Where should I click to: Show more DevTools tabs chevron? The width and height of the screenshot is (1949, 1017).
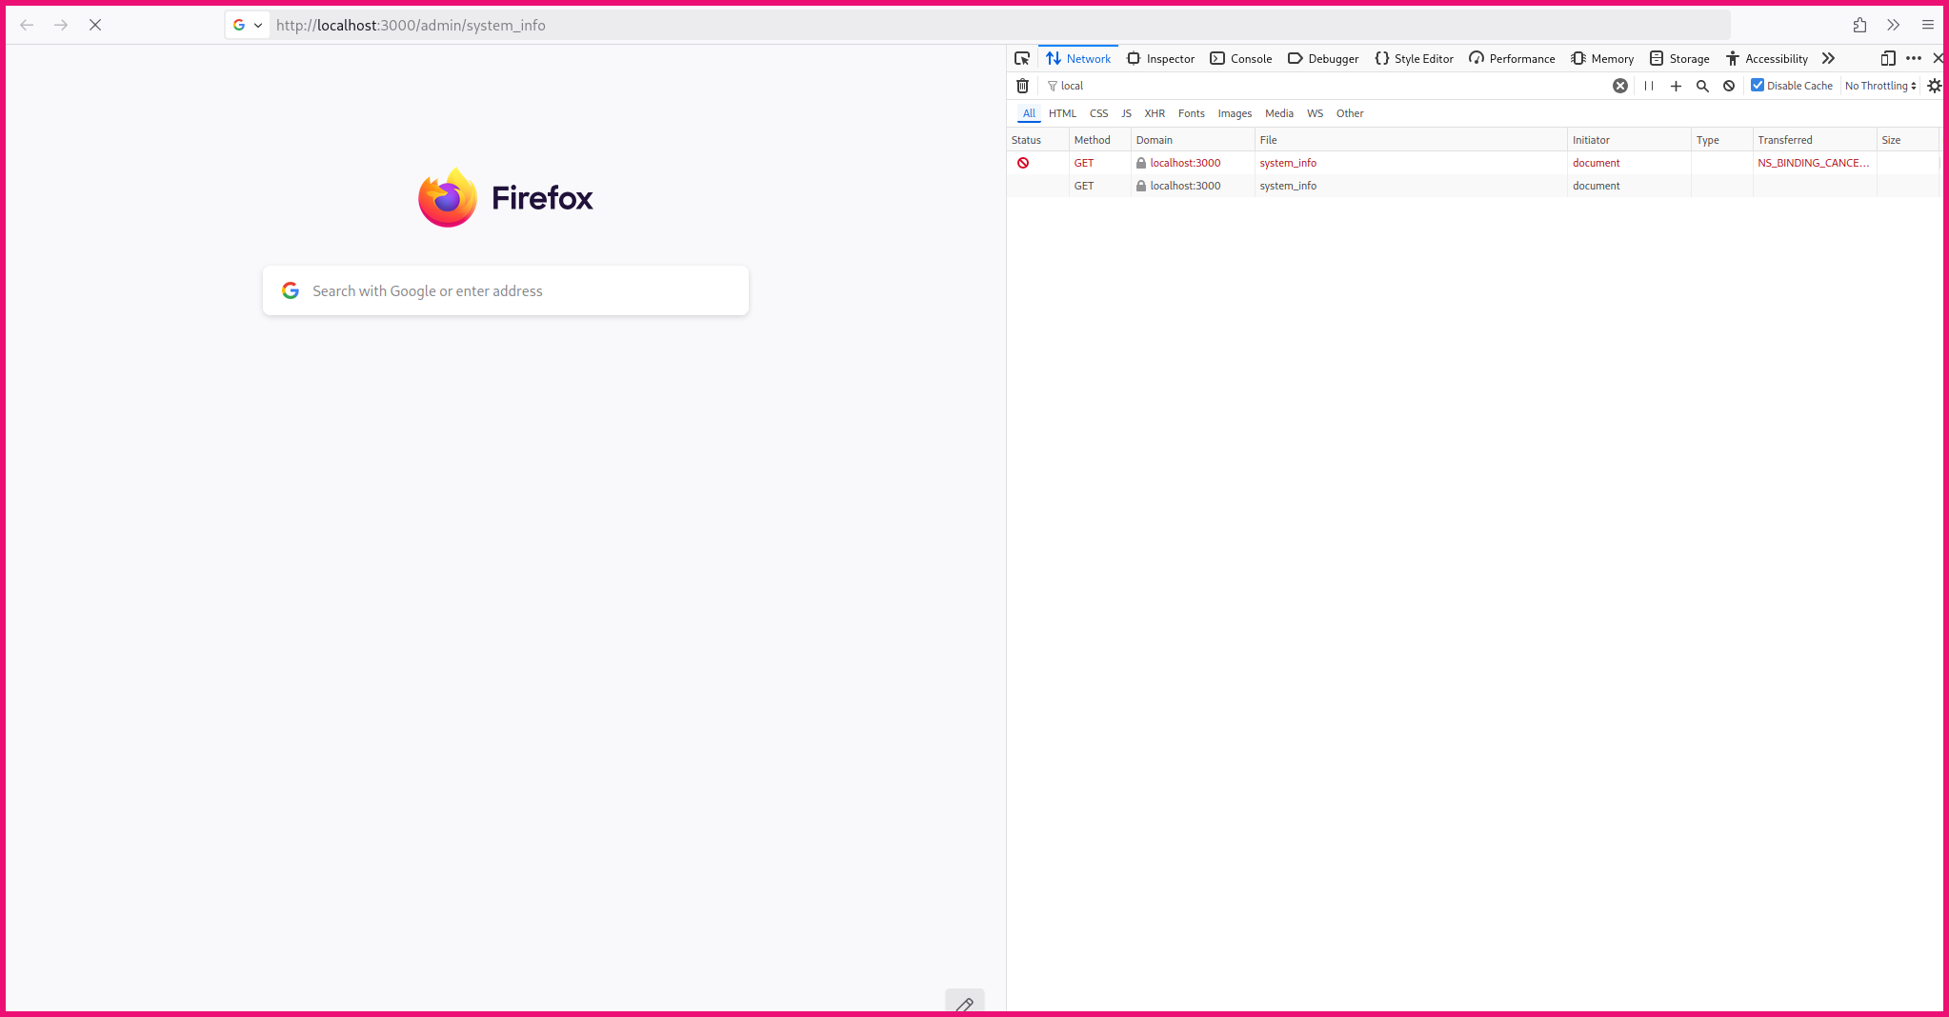[x=1828, y=58]
